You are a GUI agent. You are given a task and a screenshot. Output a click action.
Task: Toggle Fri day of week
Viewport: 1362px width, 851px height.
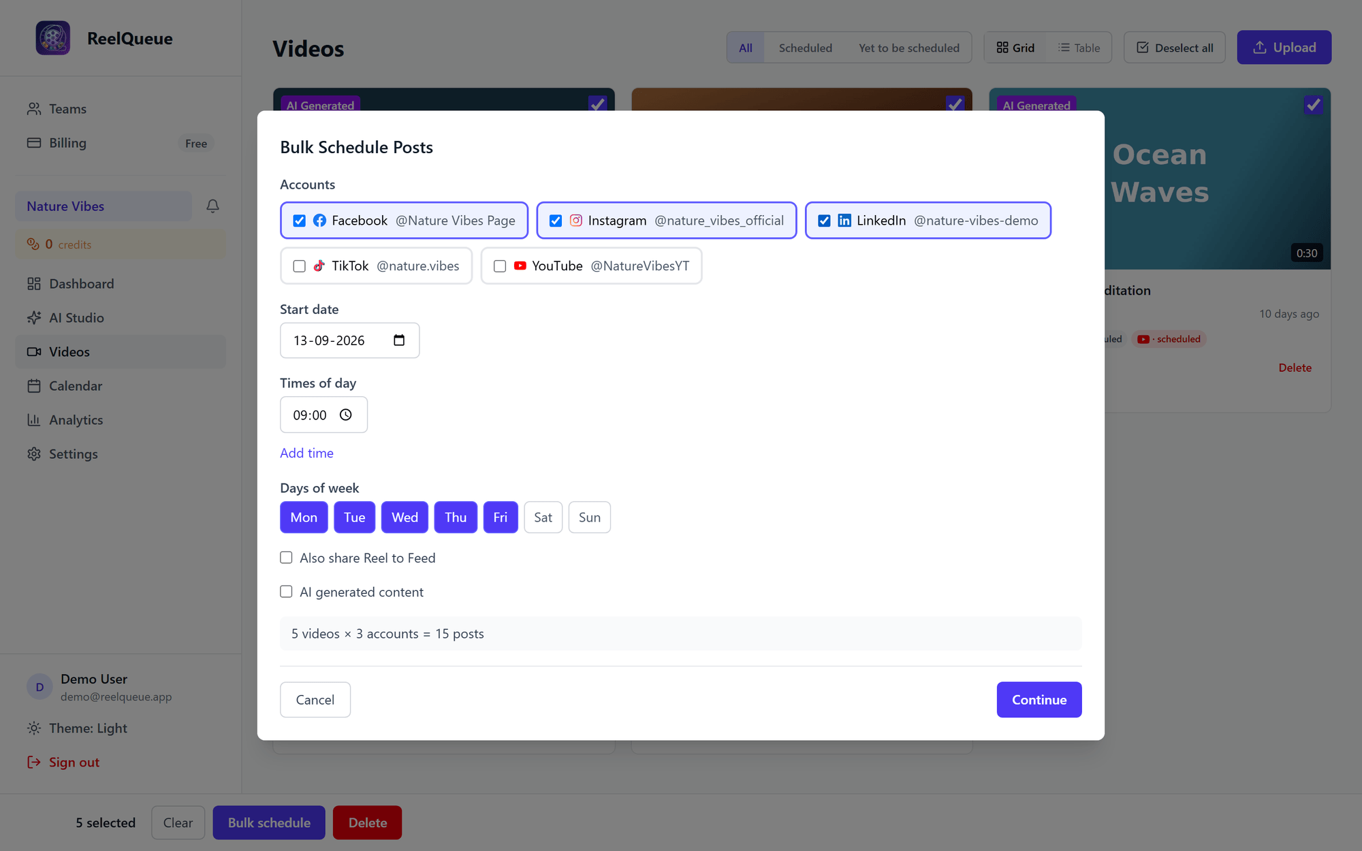point(501,517)
